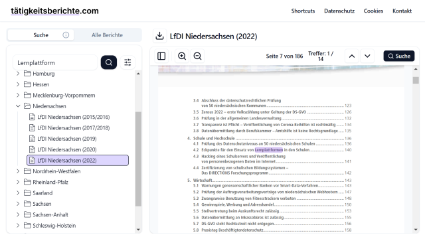This screenshot has height=239, width=425.
Task: Click the document icon of LfDI Niedersachsen (2020)
Action: pos(32,149)
